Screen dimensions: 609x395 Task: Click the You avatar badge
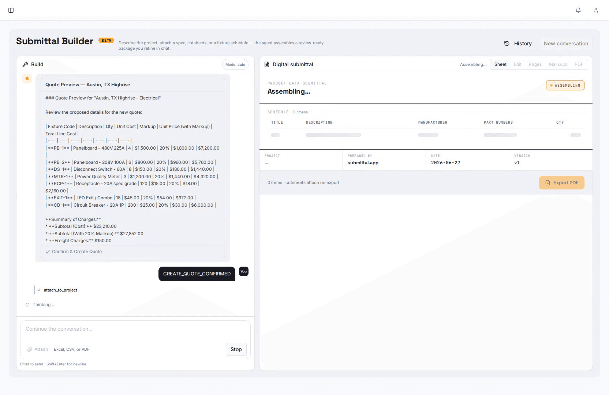pos(244,271)
